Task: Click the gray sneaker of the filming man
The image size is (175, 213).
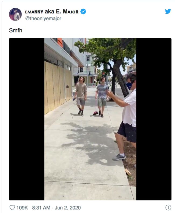Action: [119, 157]
